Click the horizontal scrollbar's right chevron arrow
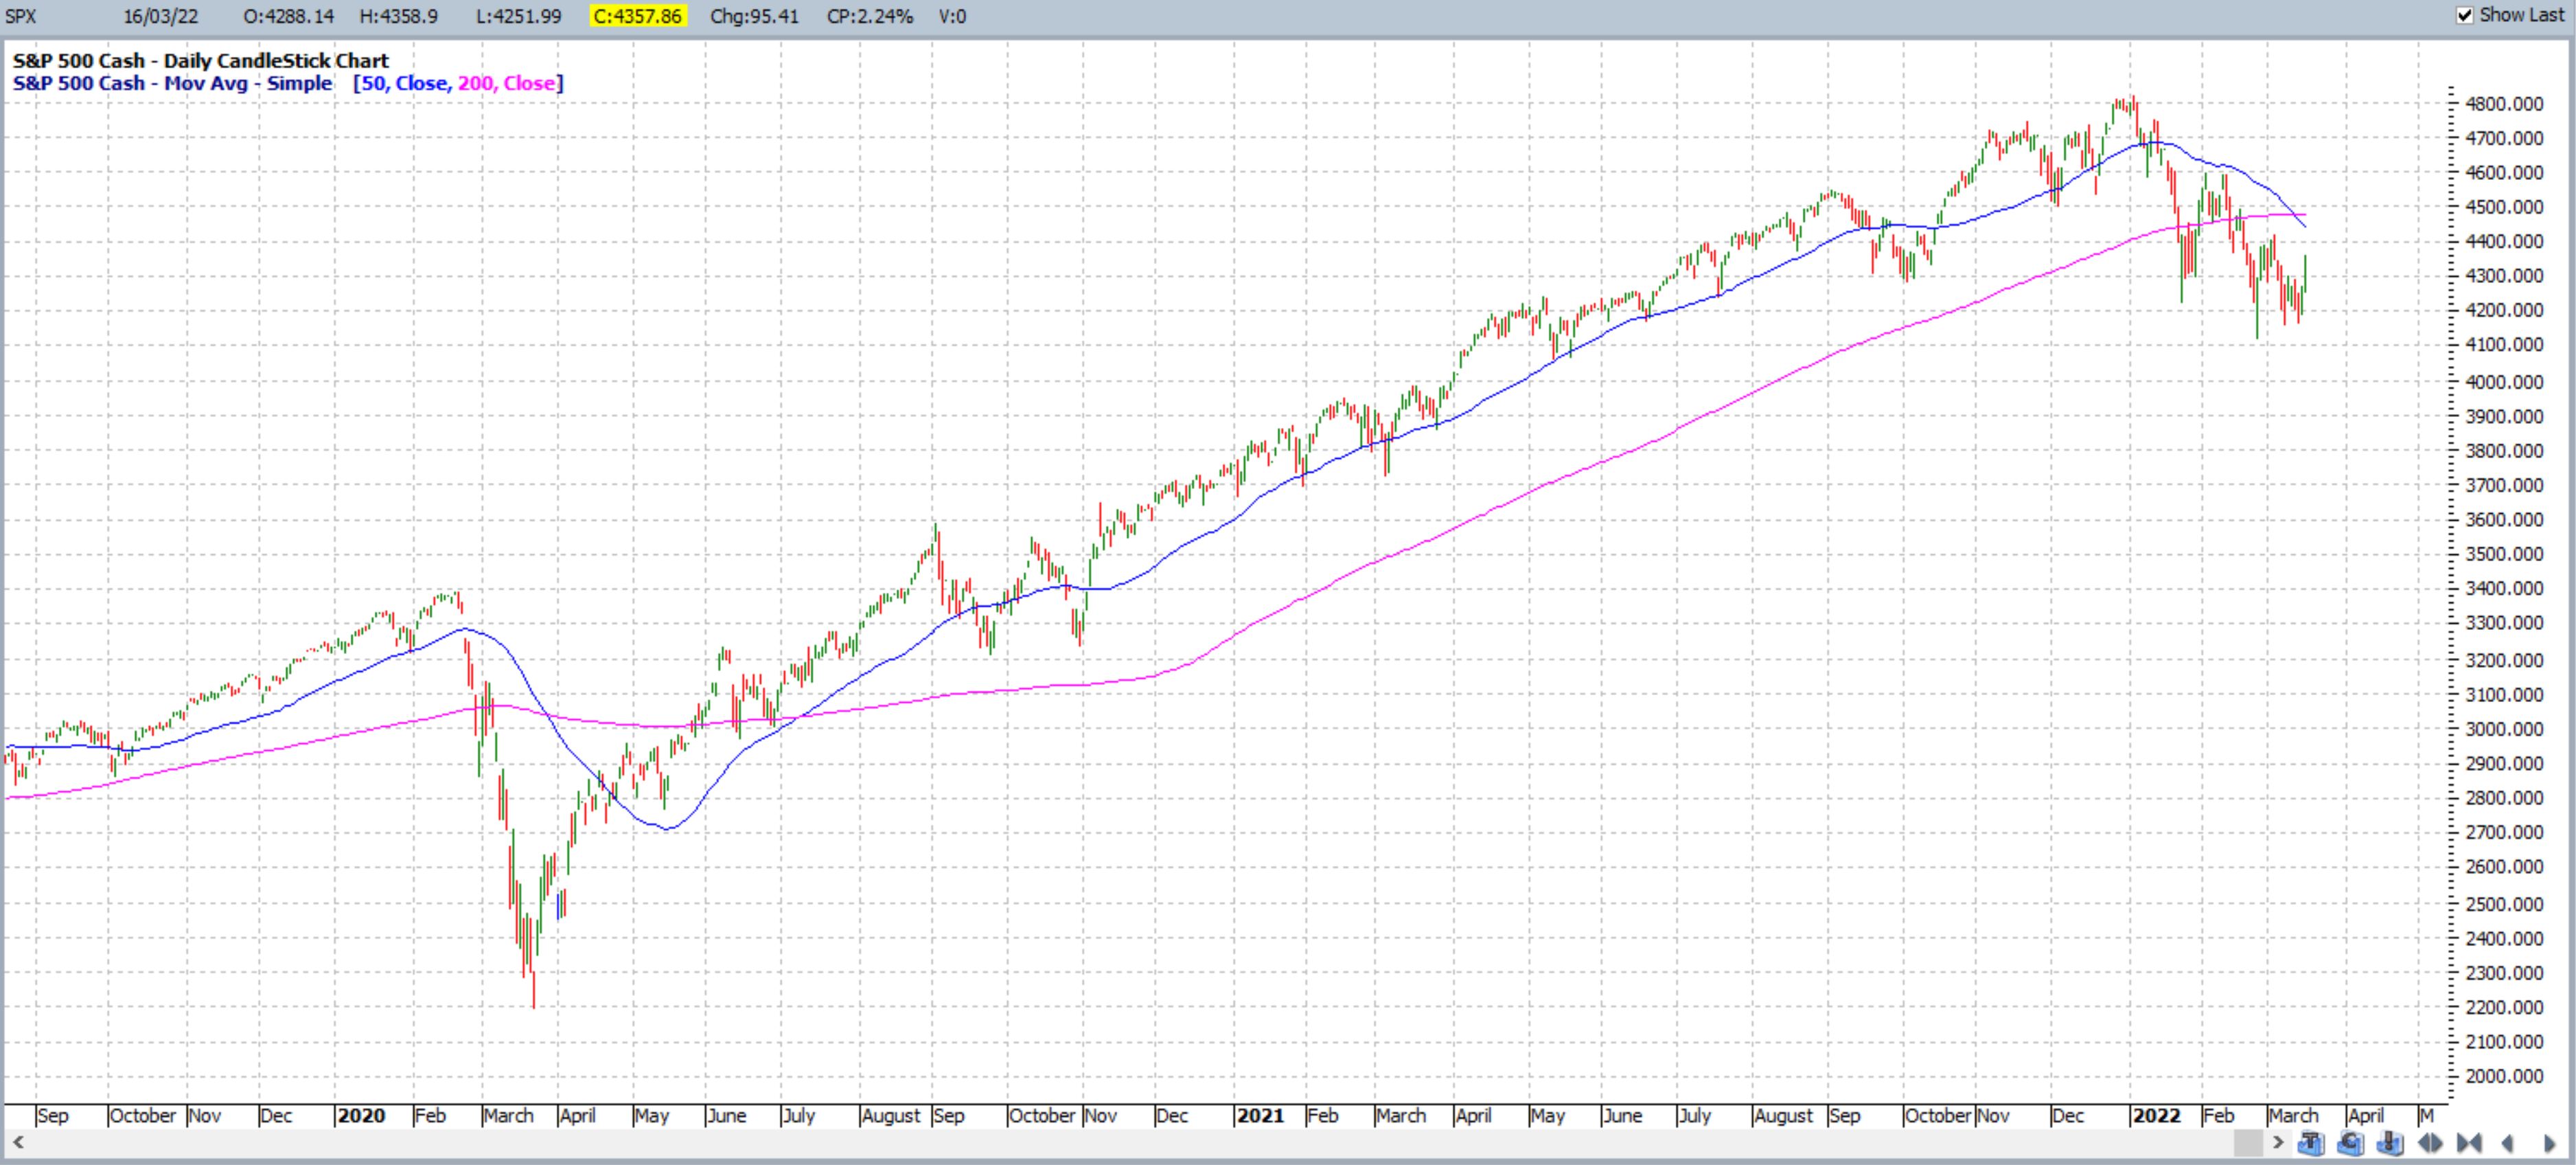Viewport: 2576px width, 1165px height. click(2278, 1142)
